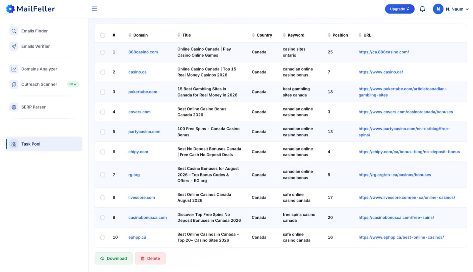Click the Emails Verifier paper plane icon
This screenshot has height=272, width=473.
[x=14, y=47]
